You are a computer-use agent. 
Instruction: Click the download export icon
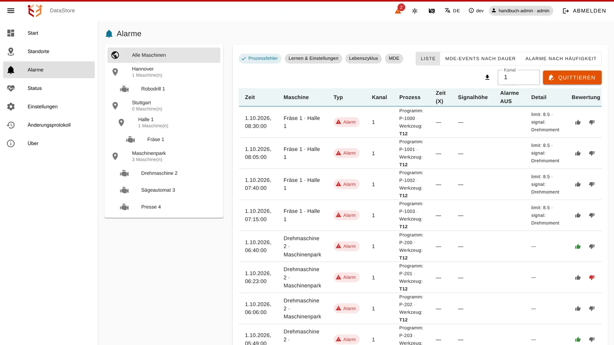click(x=487, y=77)
